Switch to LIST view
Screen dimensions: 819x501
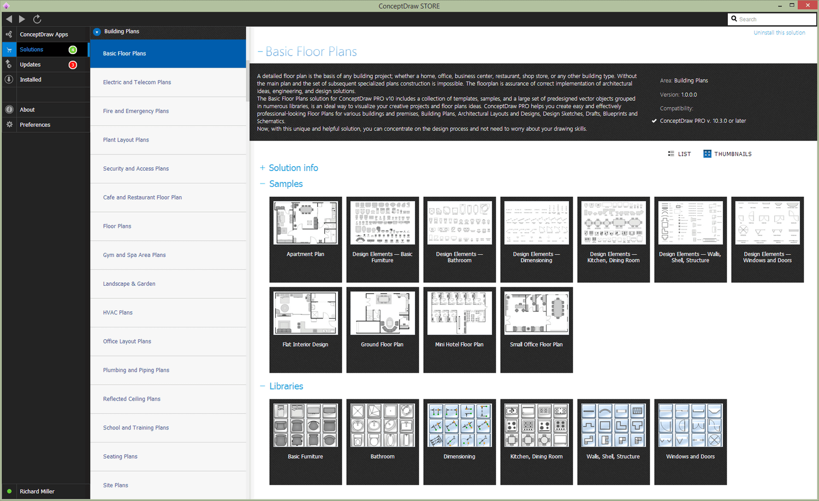point(679,154)
